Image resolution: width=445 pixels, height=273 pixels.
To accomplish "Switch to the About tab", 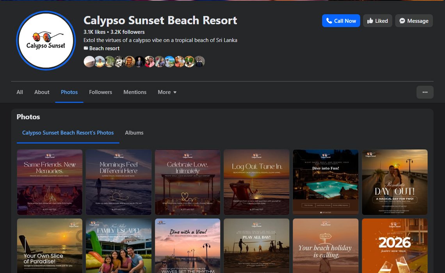I will (x=42, y=92).
